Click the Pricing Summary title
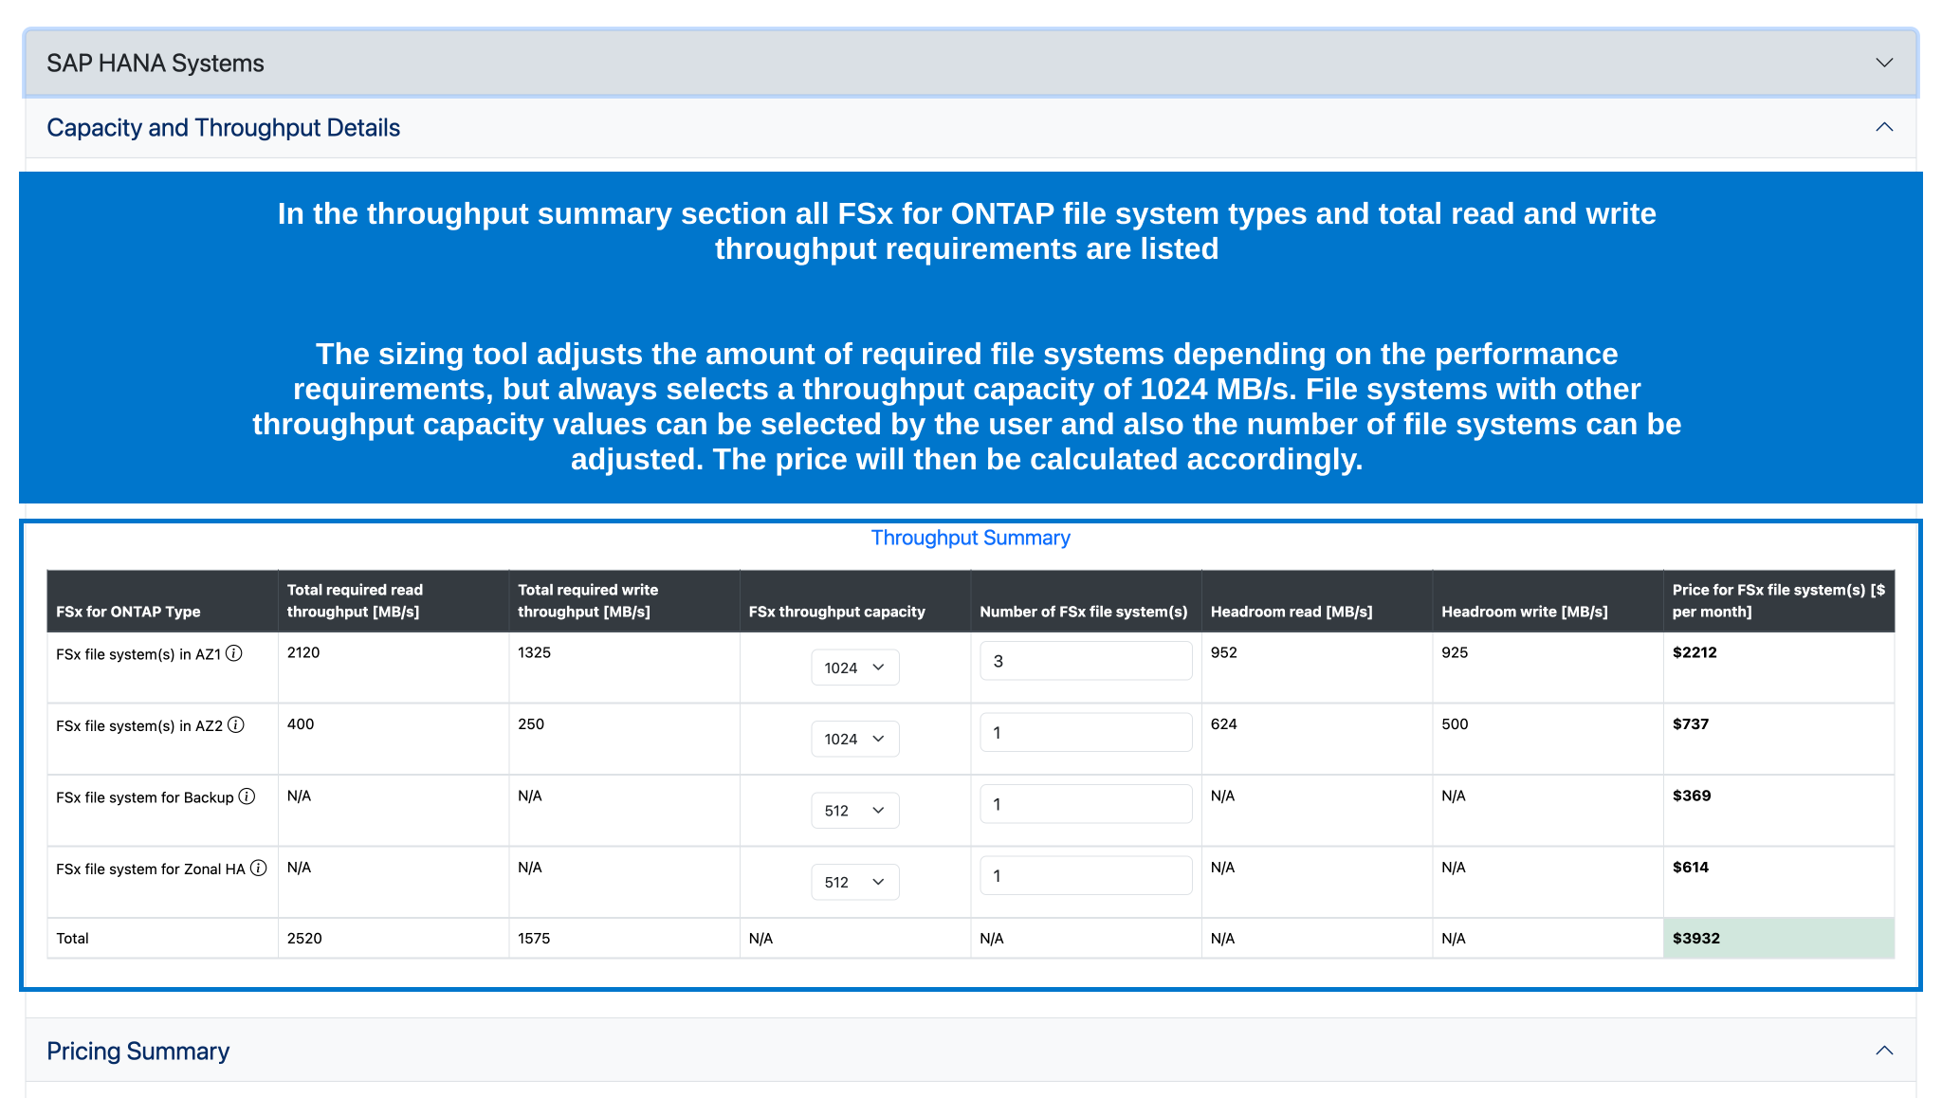 138,1052
